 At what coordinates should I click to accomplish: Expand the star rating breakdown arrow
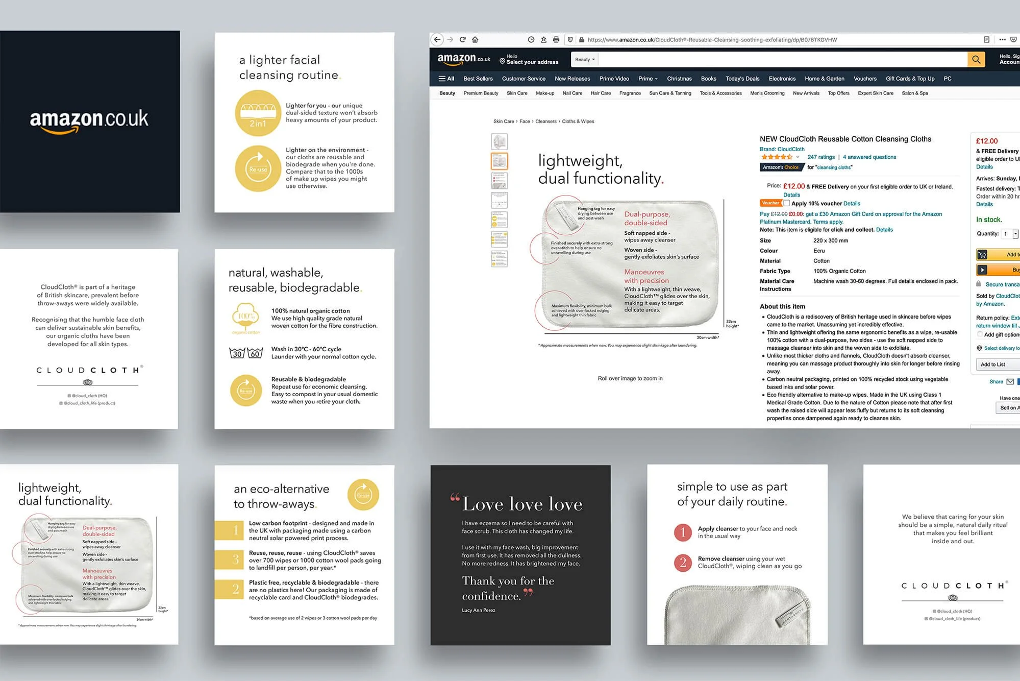(x=798, y=157)
